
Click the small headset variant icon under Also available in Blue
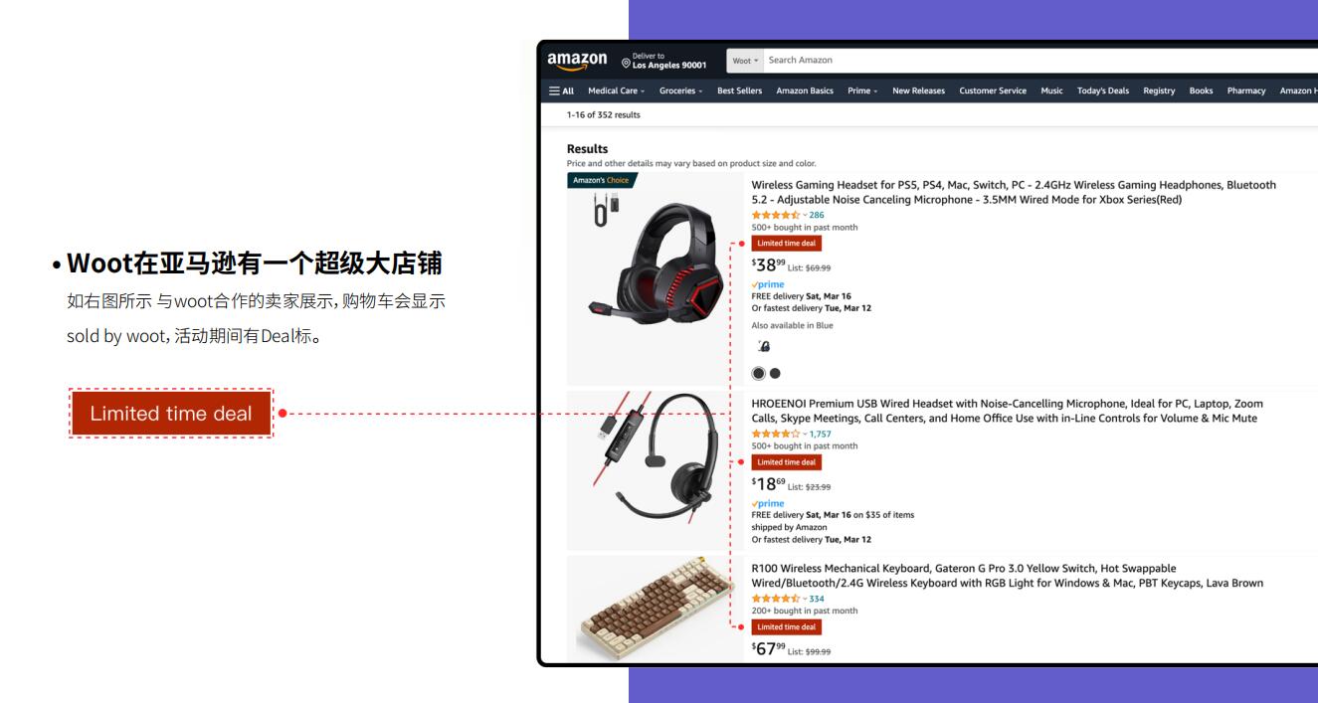click(x=764, y=347)
